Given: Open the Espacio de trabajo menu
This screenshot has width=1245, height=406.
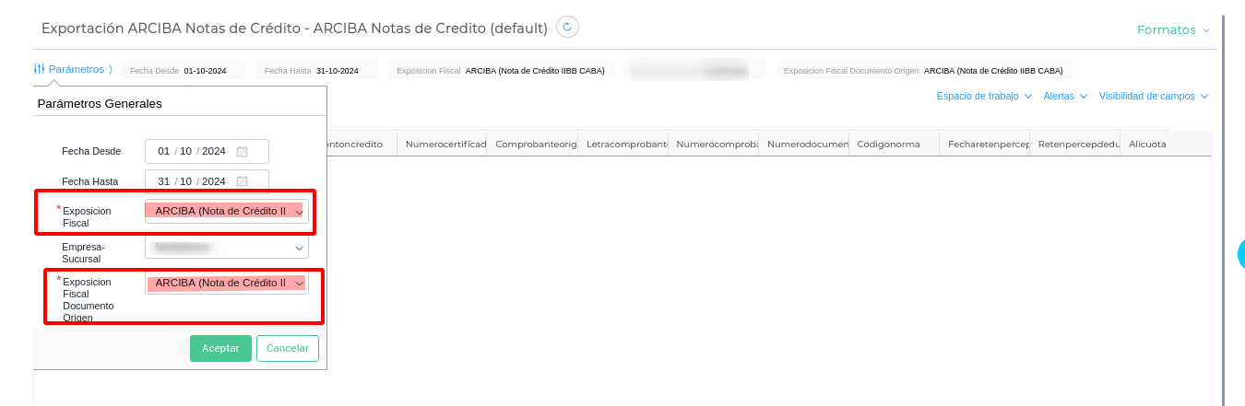Looking at the screenshot, I should click(984, 96).
